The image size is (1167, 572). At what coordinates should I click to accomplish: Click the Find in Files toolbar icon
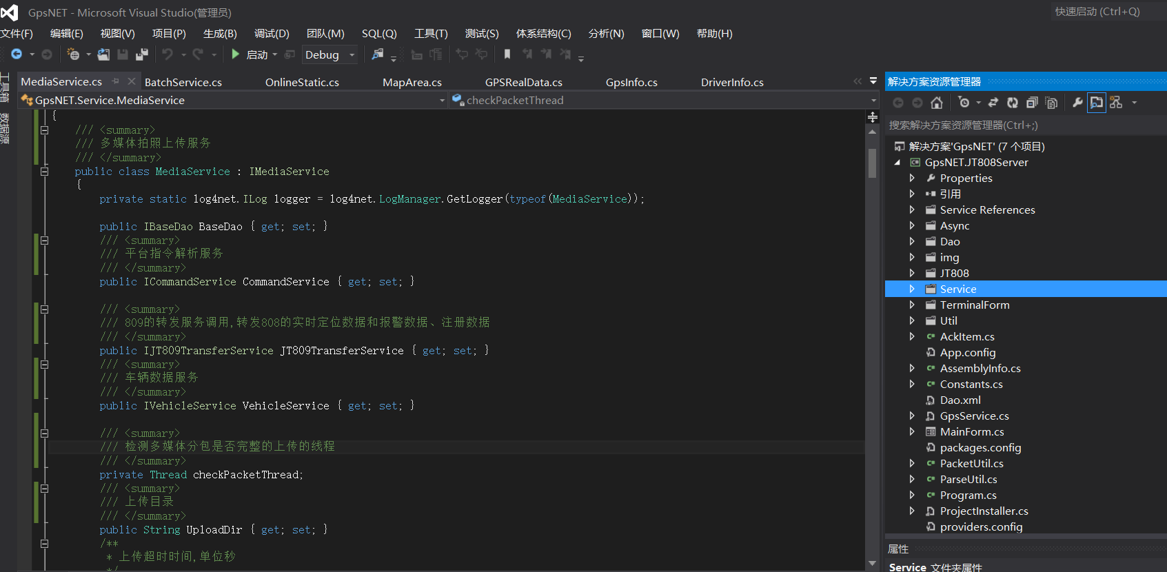pyautogui.click(x=378, y=54)
